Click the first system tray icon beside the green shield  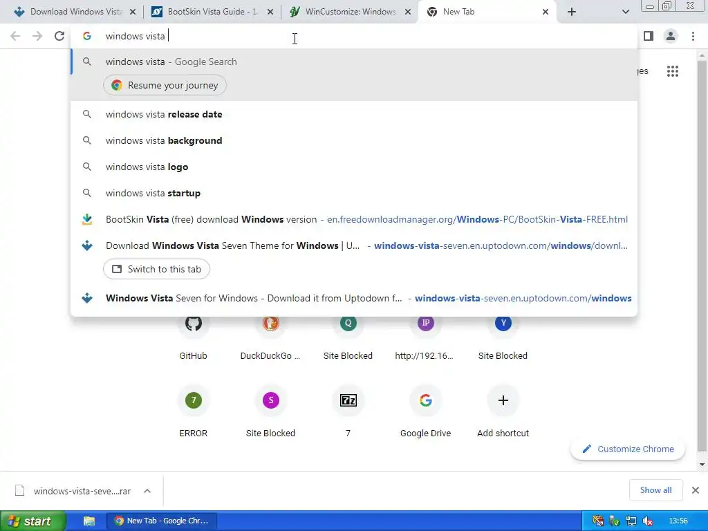tap(598, 521)
